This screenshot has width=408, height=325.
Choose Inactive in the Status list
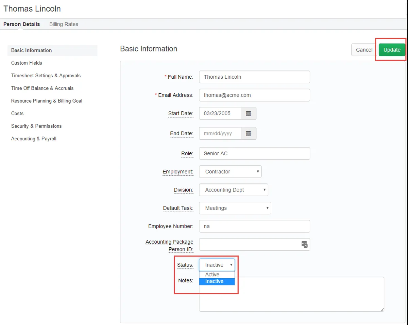(x=215, y=281)
